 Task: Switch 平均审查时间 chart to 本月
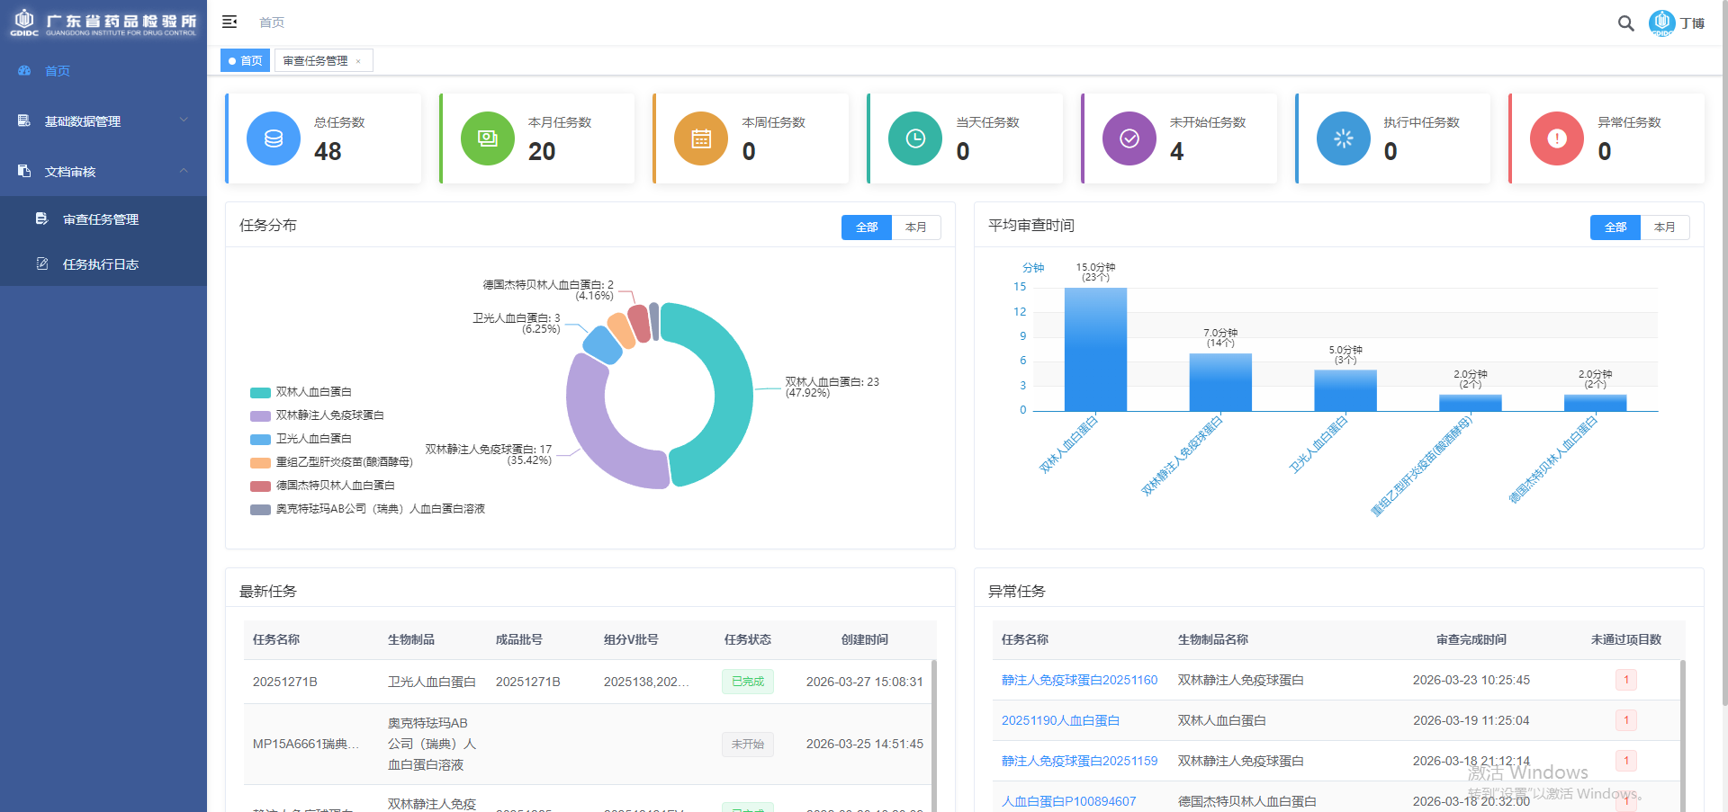[x=1664, y=228]
